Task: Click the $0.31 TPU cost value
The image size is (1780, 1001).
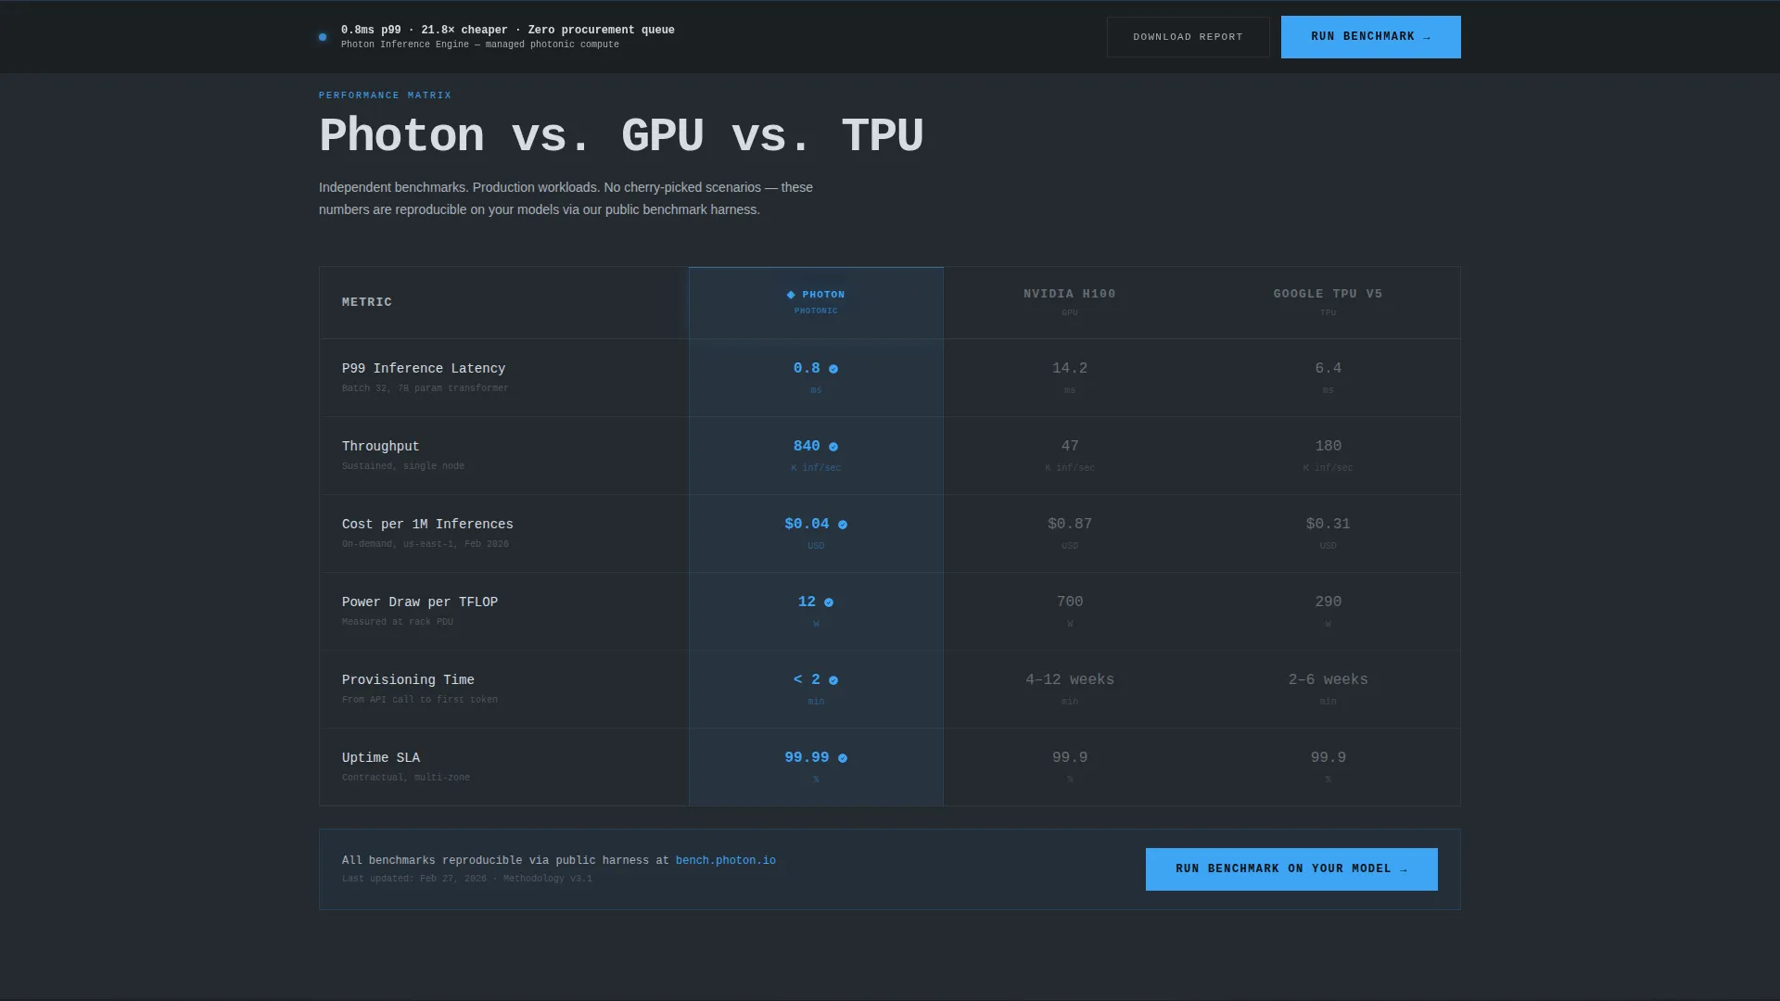Action: [x=1328, y=525]
